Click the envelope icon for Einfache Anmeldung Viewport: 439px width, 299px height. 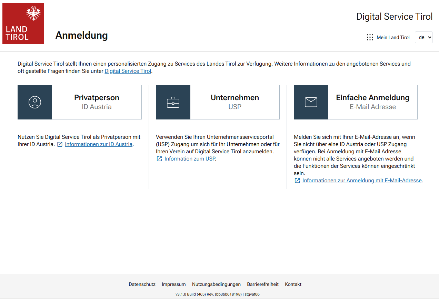311,102
